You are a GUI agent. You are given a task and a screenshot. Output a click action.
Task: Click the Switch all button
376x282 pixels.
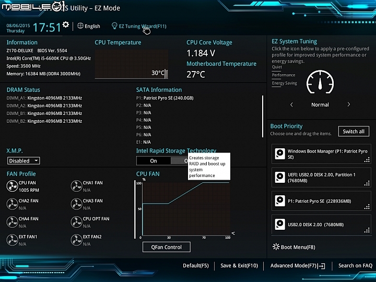tap(354, 132)
